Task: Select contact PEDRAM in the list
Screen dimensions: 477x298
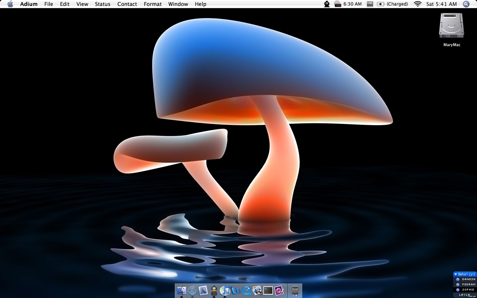Action: point(465,285)
